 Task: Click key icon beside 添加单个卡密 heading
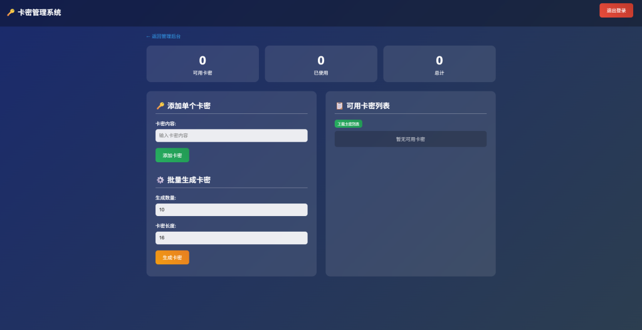coord(160,106)
